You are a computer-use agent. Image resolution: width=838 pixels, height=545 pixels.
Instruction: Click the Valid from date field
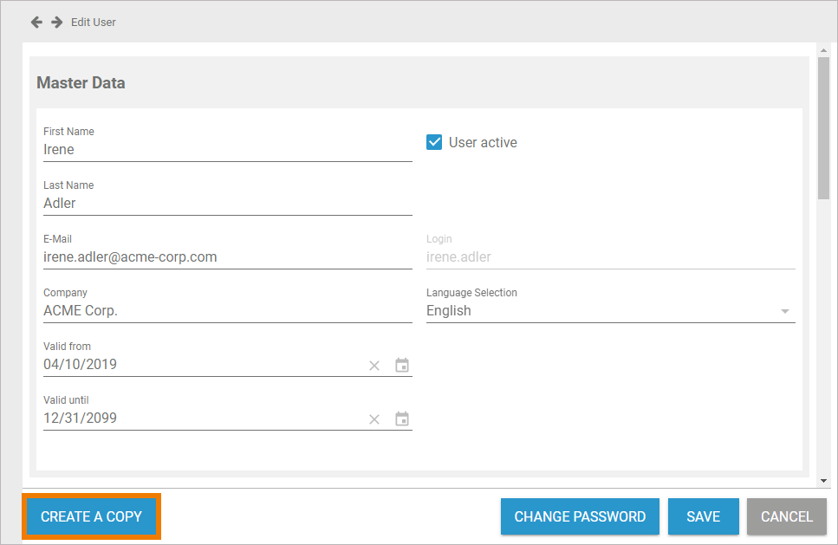pos(199,365)
